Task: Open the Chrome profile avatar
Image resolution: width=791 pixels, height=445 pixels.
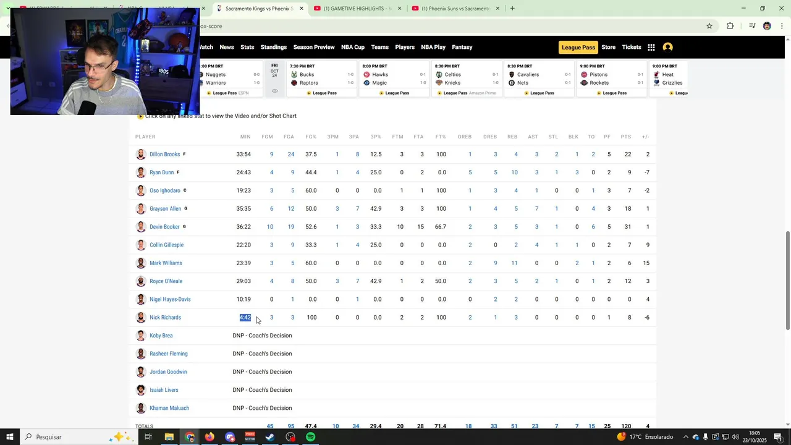Action: tap(767, 26)
